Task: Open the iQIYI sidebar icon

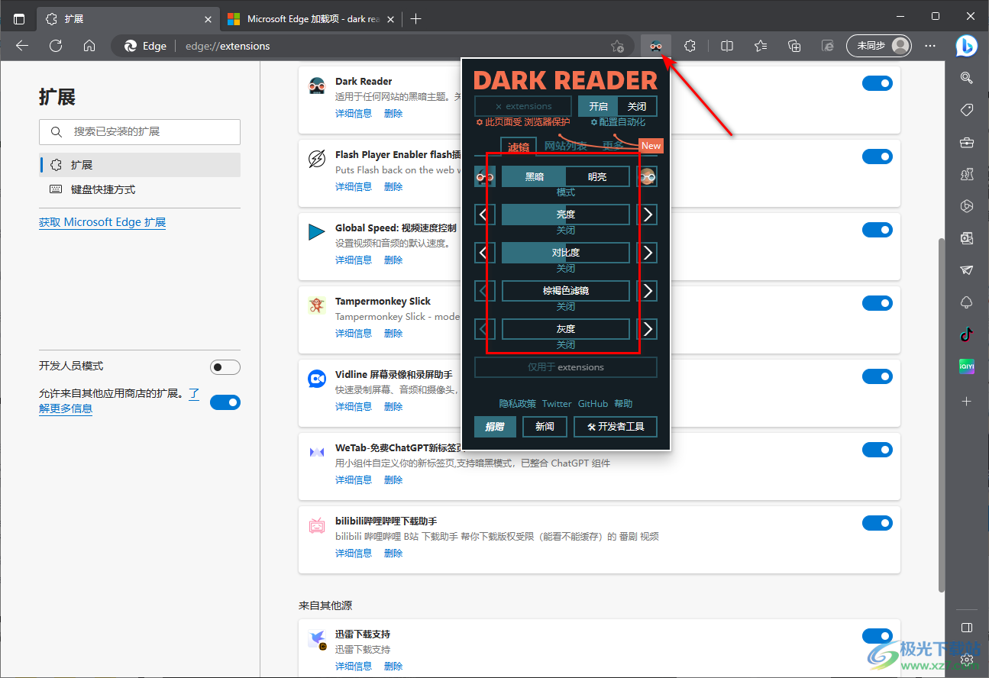Action: coord(967,366)
